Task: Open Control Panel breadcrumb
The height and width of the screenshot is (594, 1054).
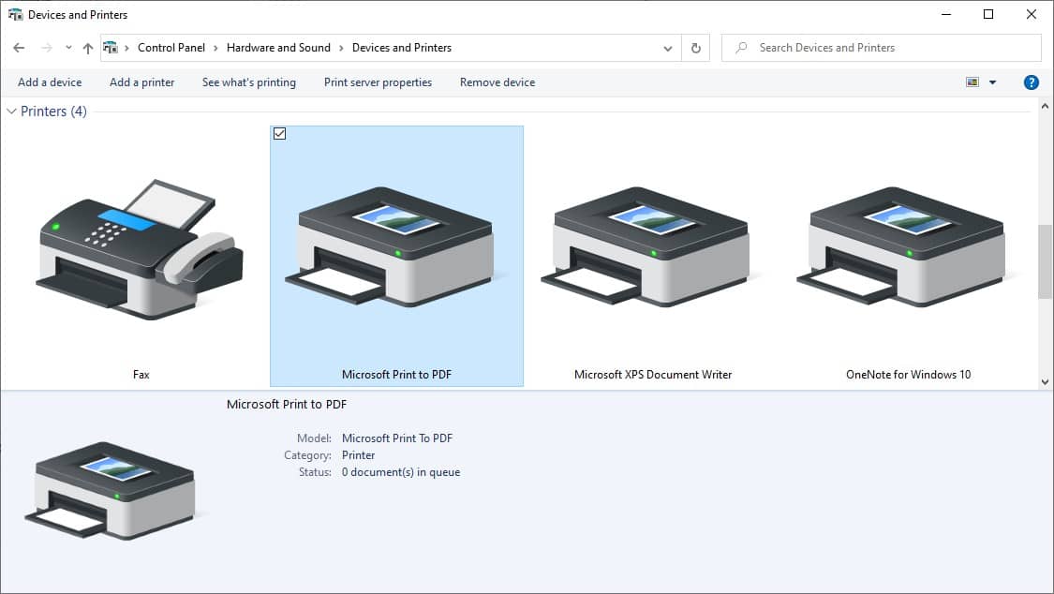Action: coord(171,48)
